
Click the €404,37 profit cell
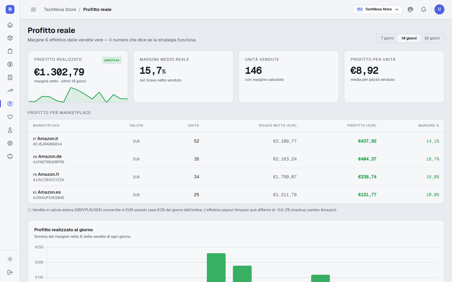[367, 159]
